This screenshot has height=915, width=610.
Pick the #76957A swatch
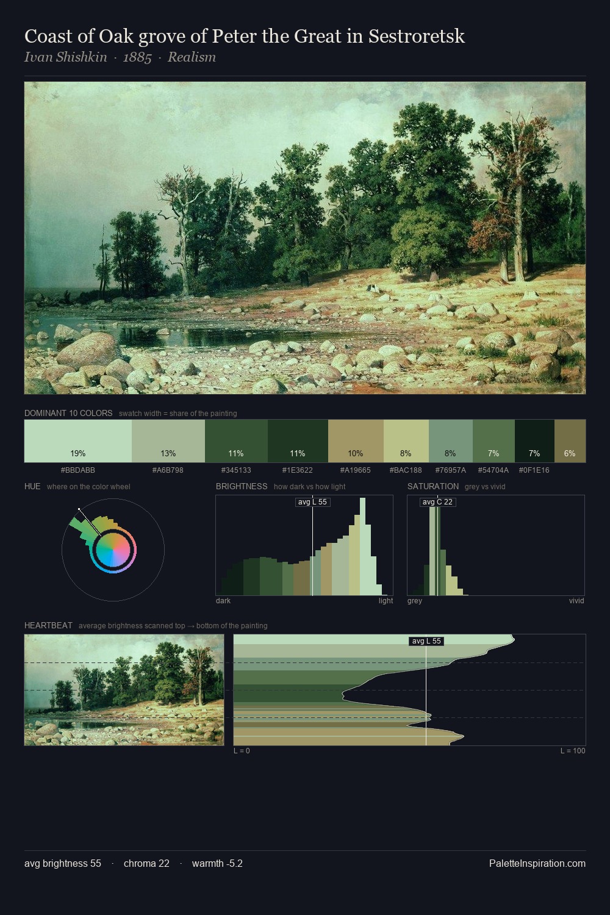point(451,441)
